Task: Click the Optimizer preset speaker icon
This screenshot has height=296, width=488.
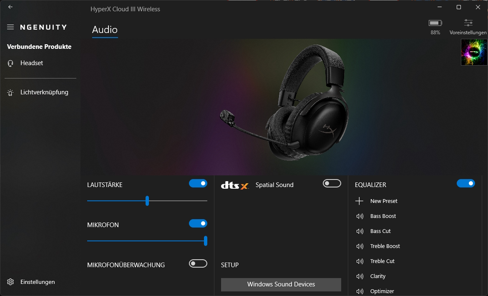Action: pos(359,291)
